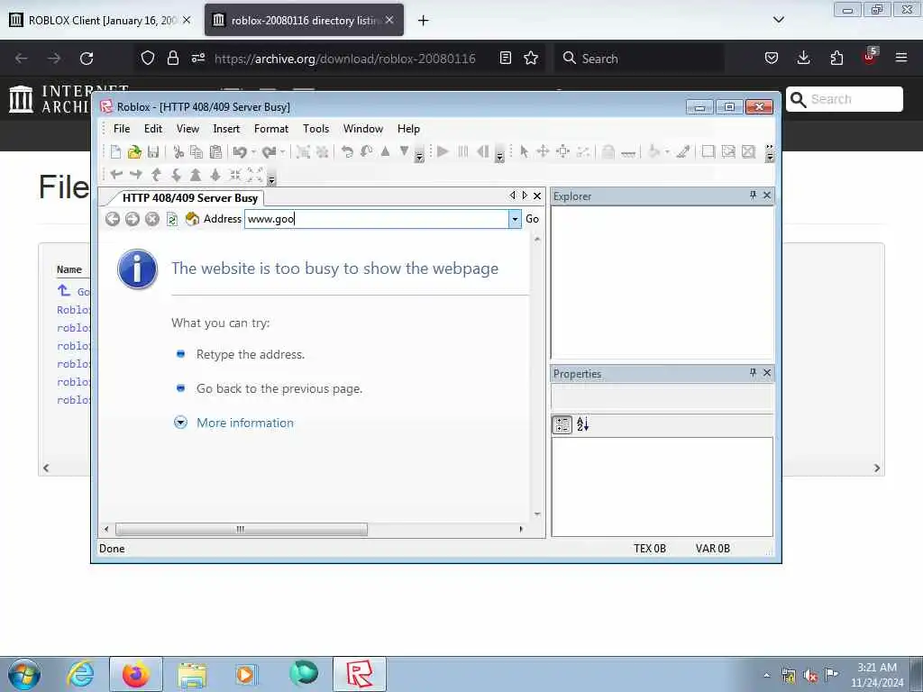Select the Move cross-arrows tool
Image resolution: width=923 pixels, height=692 pixels.
pyautogui.click(x=543, y=151)
